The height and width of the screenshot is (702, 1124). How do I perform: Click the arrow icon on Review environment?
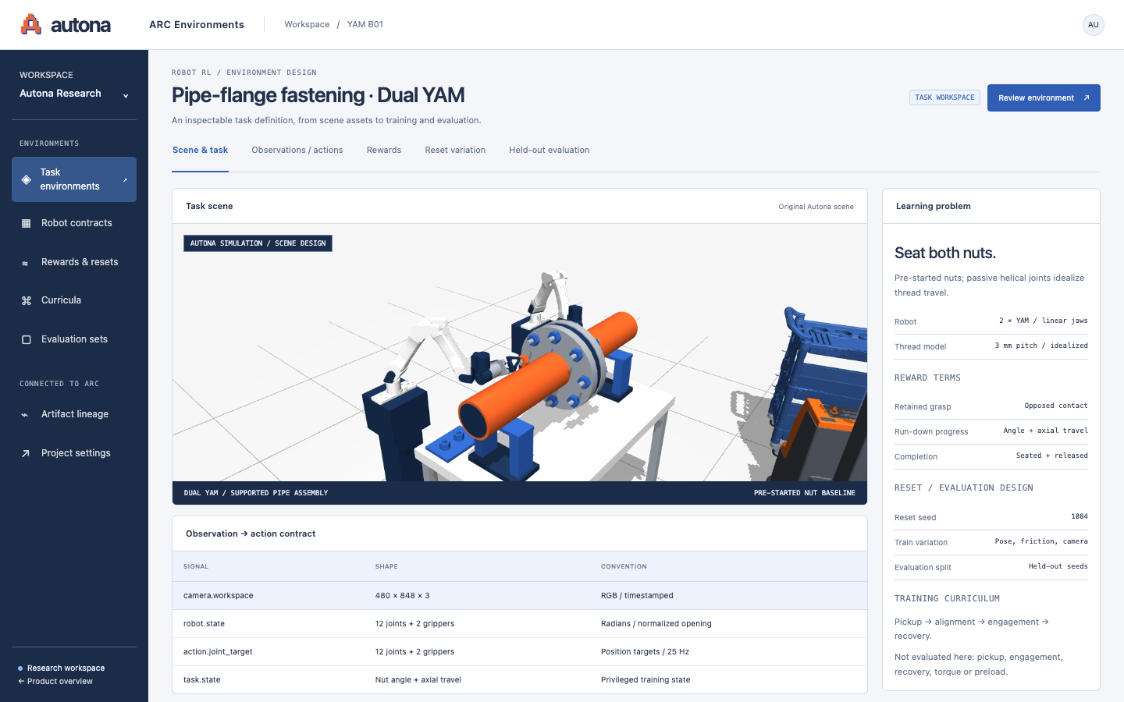click(1087, 97)
